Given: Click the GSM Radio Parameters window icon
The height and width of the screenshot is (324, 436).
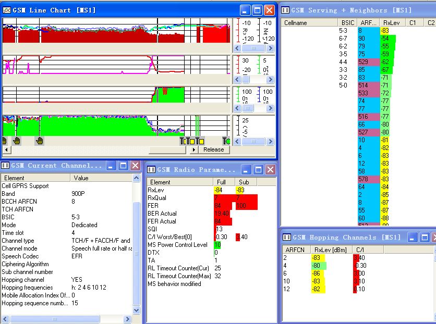Looking at the screenshot, I should tap(151, 170).
